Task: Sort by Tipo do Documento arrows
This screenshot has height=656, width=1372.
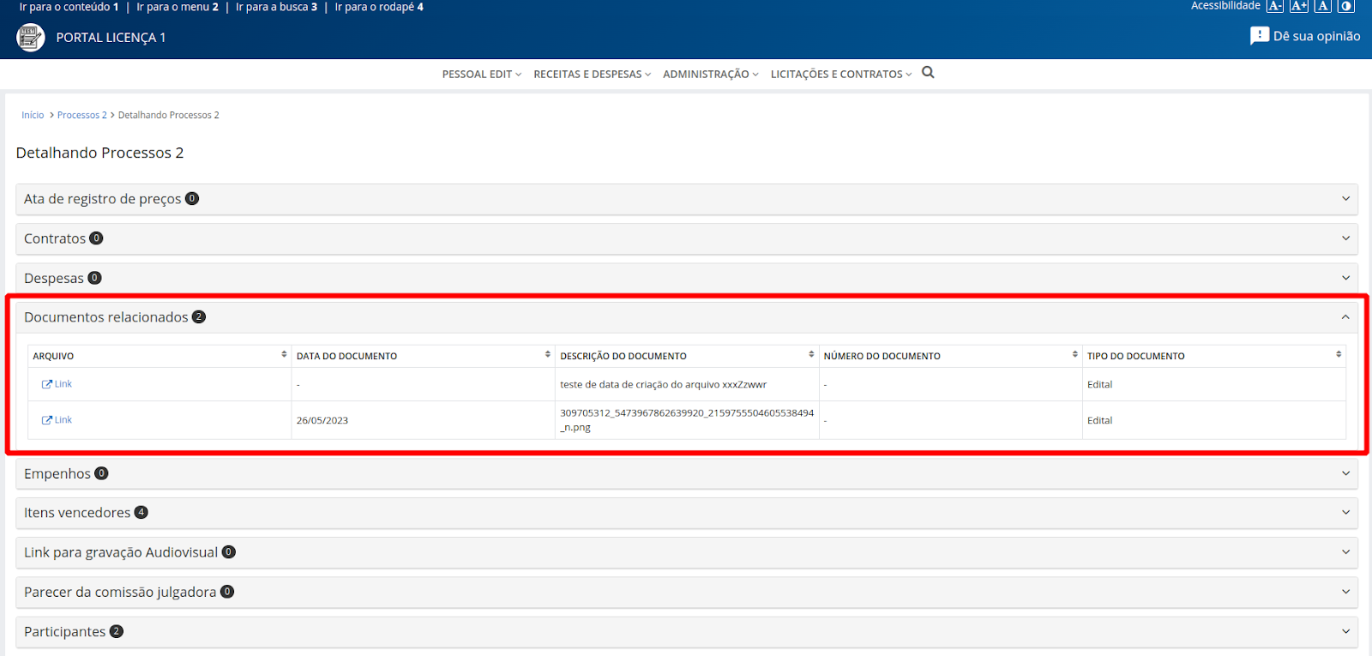Action: pyautogui.click(x=1339, y=354)
